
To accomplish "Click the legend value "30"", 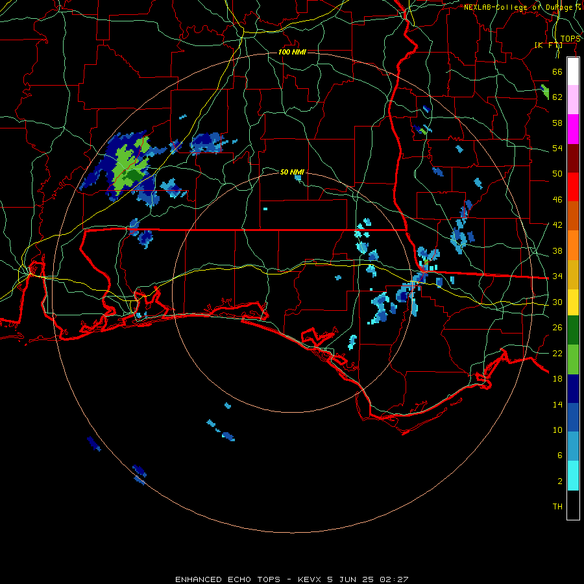I will point(557,302).
